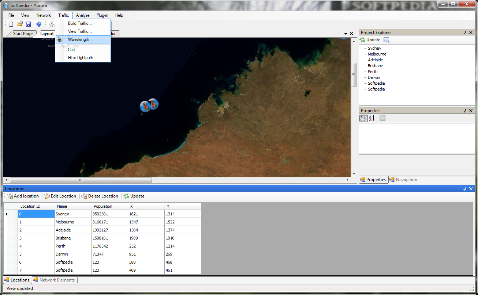The height and width of the screenshot is (295, 478).
Task: Click the New document toolbar icon
Action: pyautogui.click(x=11, y=24)
